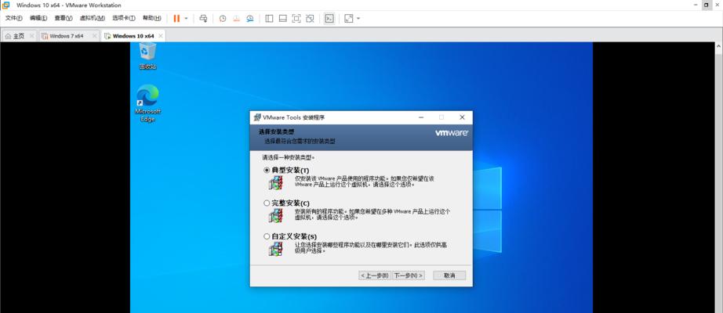
Task: Minimize the VMware Tools installer dialog
Action: pos(421,117)
